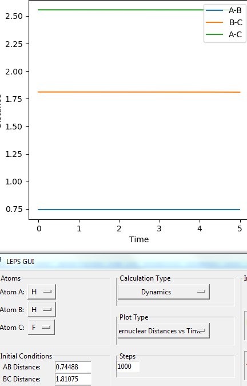
Task: Click the AB Distance input field
Action: (73, 367)
